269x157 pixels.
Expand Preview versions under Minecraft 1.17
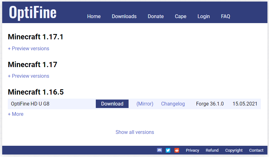28,76
